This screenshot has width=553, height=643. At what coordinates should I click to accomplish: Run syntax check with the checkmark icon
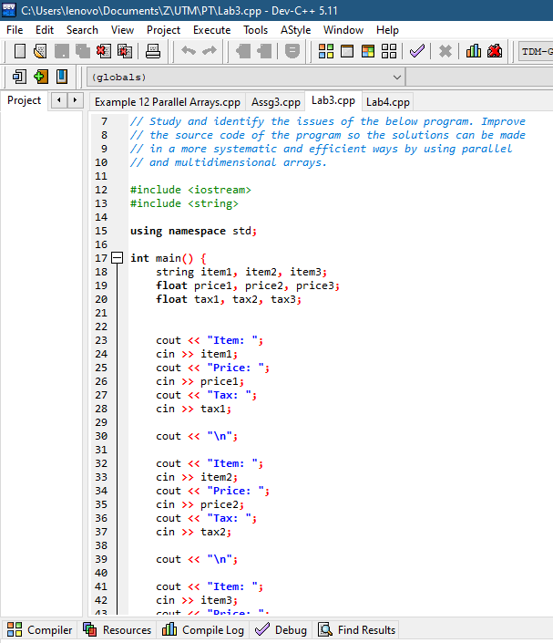pyautogui.click(x=416, y=52)
